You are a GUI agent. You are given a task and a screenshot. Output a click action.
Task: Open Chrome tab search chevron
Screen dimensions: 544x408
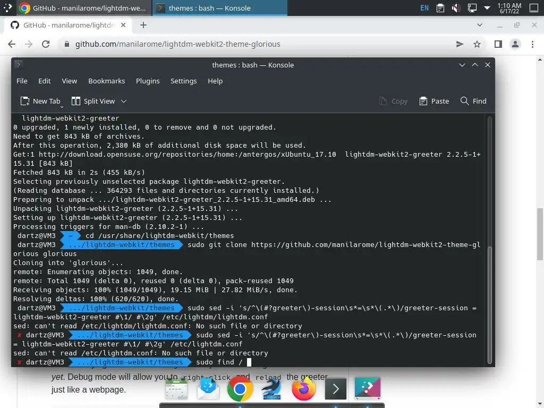[480, 25]
